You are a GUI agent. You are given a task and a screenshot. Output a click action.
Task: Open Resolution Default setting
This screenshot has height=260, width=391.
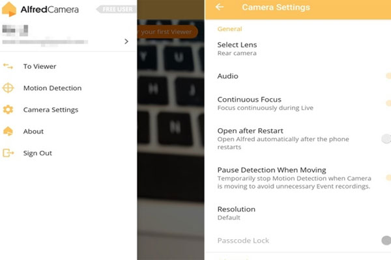[x=298, y=213]
